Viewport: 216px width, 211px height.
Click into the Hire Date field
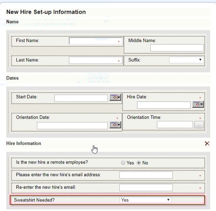tap(164, 105)
